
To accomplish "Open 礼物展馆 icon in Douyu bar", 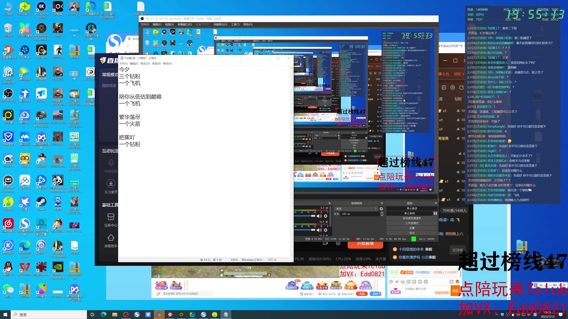I will point(292,285).
